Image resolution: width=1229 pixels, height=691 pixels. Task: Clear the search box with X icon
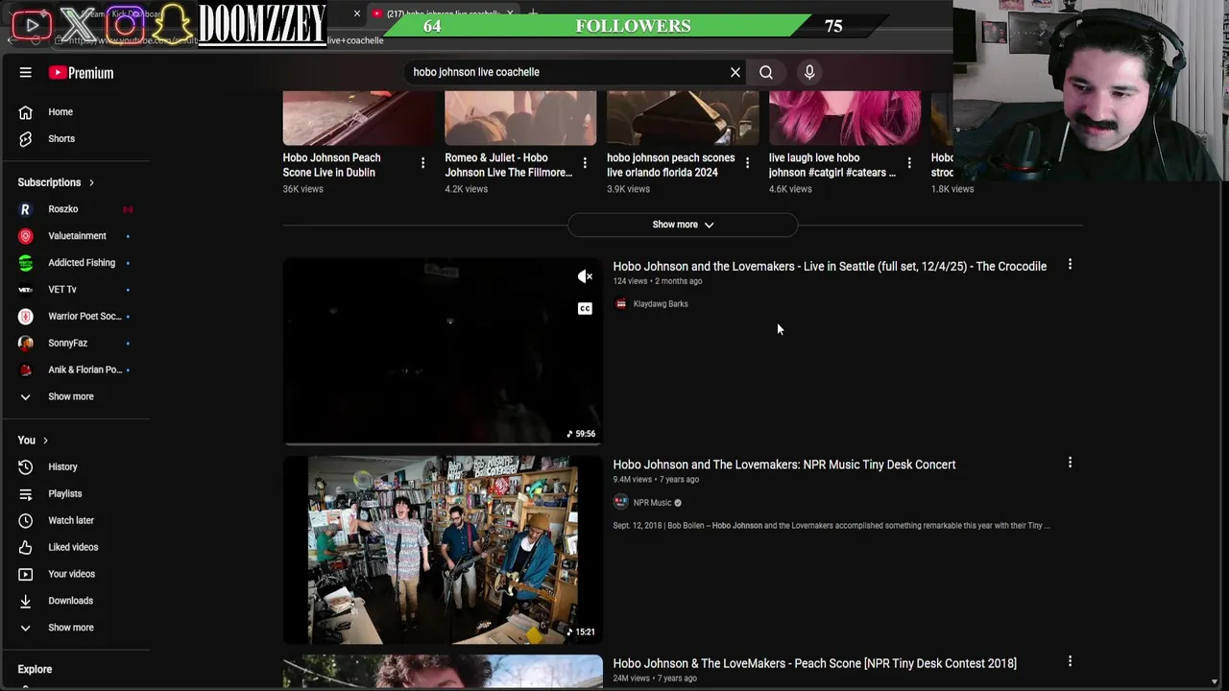pos(735,72)
